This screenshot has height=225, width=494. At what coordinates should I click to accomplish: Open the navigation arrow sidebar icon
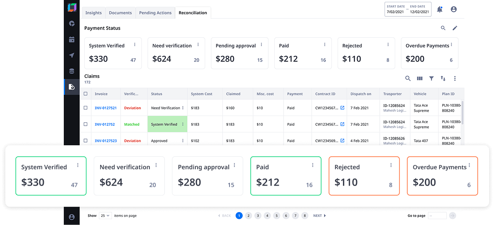pos(72,55)
